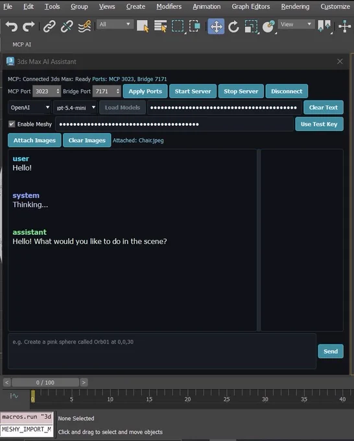The width and height of the screenshot is (354, 441).
Task: Activate the Select Object tool
Action: (143, 27)
